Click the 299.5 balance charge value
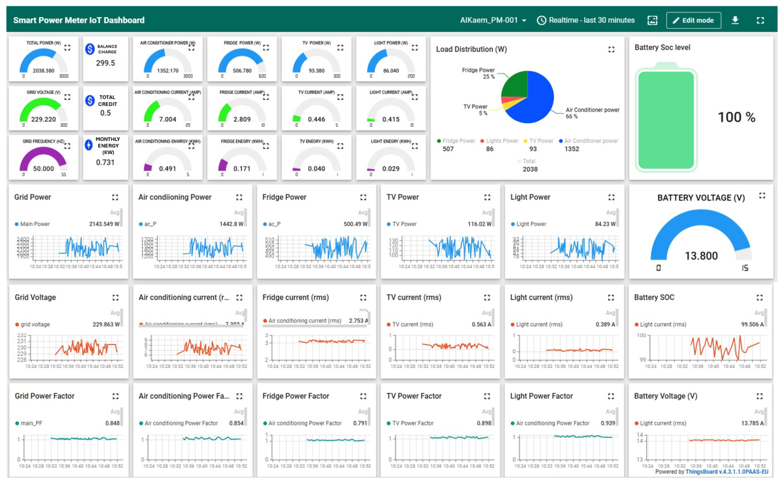The image size is (782, 484). (x=105, y=63)
